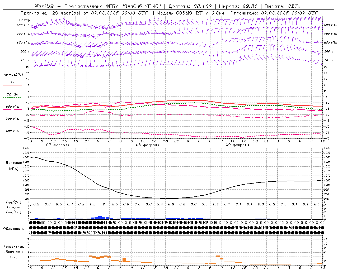This screenshot has height=270, width=338.
Task: Click the "Конвективн." convective cloud label
Action: click(x=14, y=247)
